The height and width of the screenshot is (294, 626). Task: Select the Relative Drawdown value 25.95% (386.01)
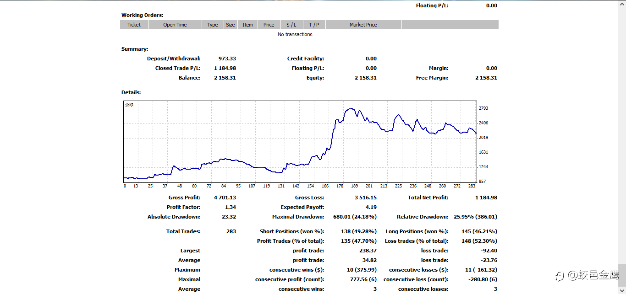click(x=475, y=217)
